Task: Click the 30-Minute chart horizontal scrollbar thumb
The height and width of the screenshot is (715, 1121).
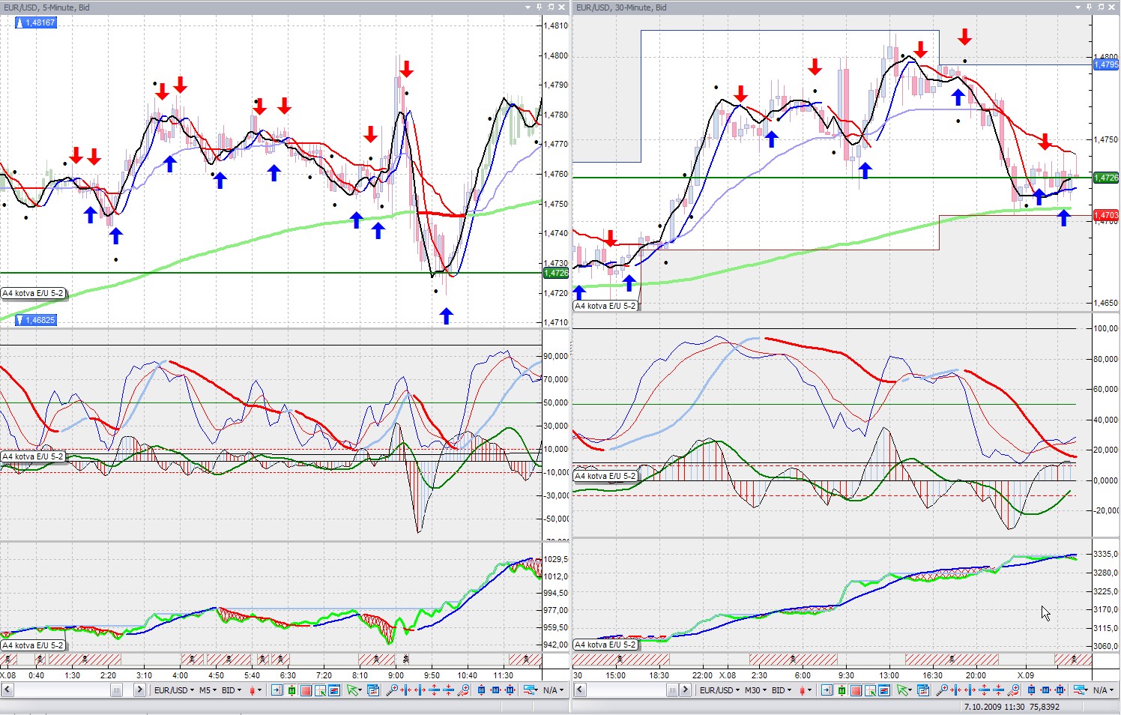Action: pos(673,690)
